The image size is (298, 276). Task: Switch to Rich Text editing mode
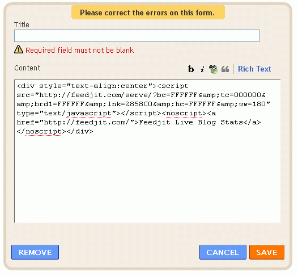pos(254,69)
